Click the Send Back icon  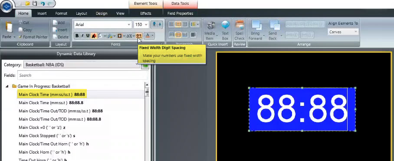(275, 25)
